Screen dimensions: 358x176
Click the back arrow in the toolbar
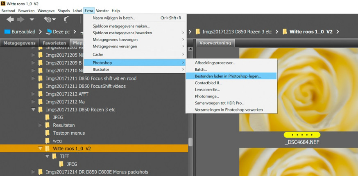tap(10, 20)
